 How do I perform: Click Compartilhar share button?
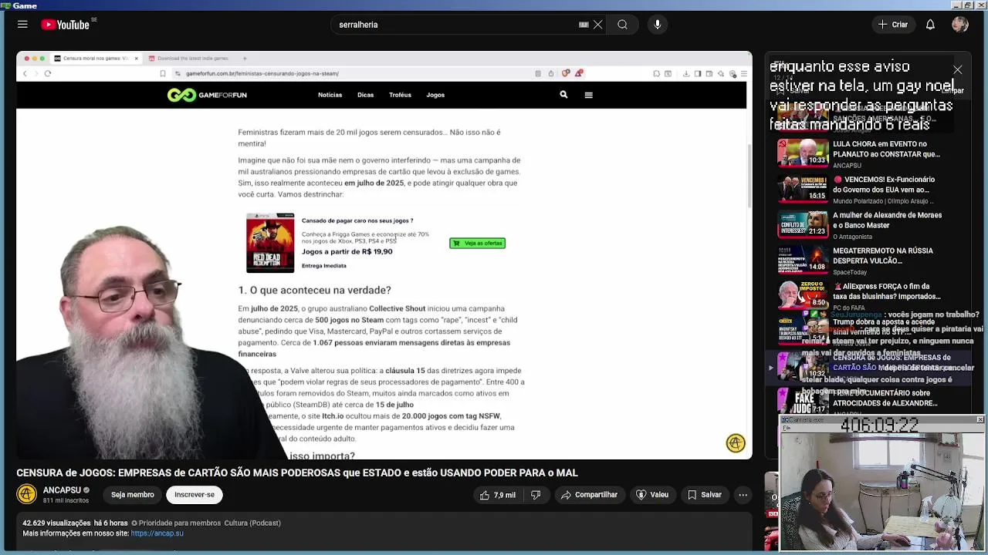(x=589, y=495)
